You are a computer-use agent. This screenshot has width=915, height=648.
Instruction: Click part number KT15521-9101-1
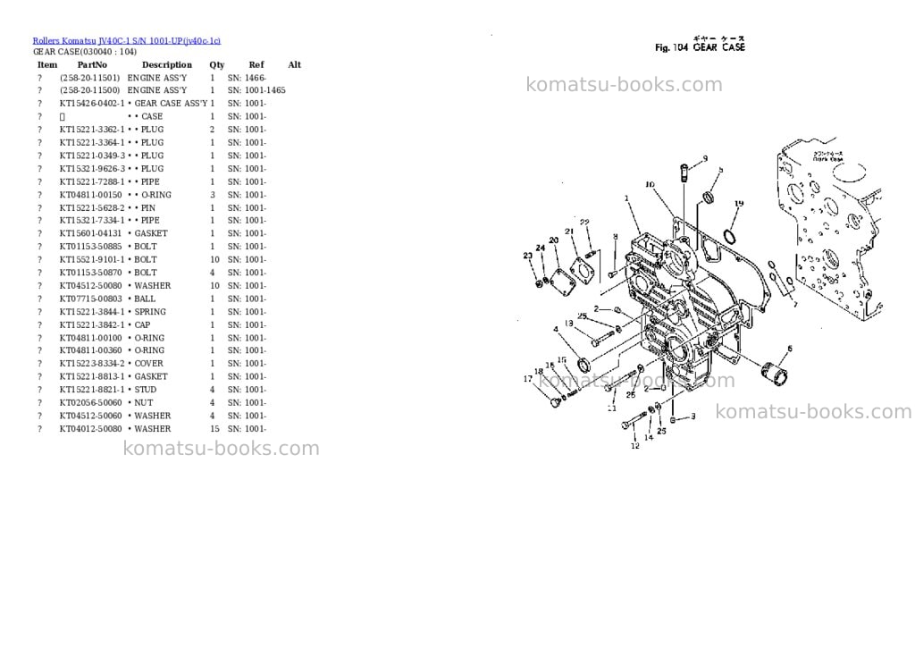92,260
